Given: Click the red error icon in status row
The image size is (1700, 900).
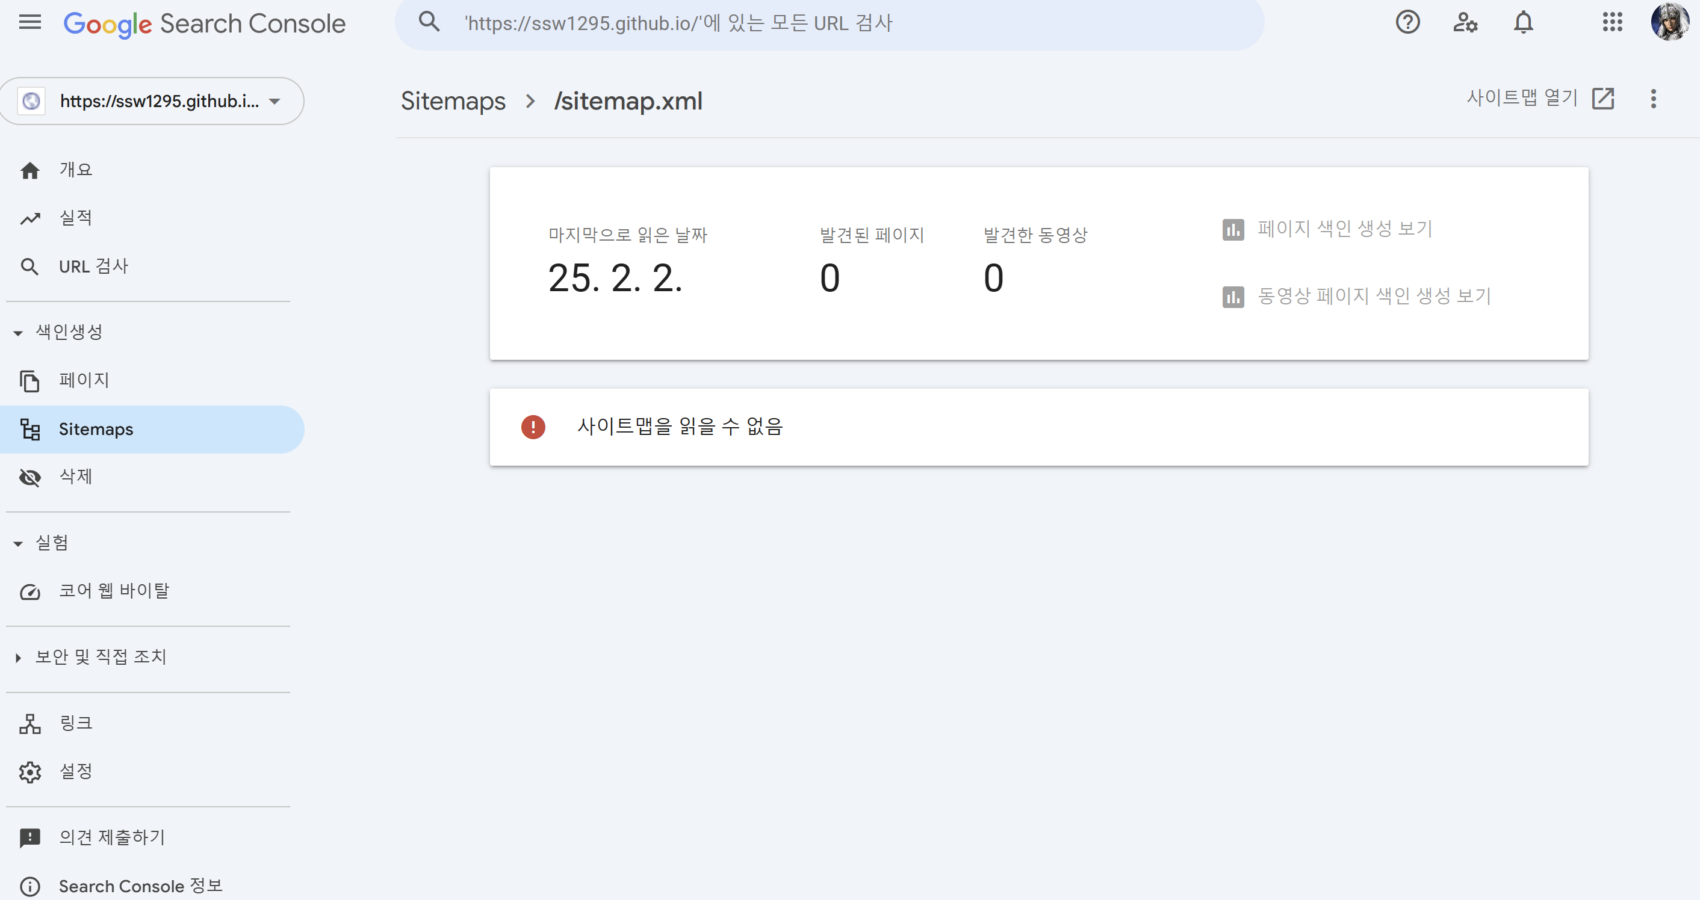Looking at the screenshot, I should [x=533, y=427].
